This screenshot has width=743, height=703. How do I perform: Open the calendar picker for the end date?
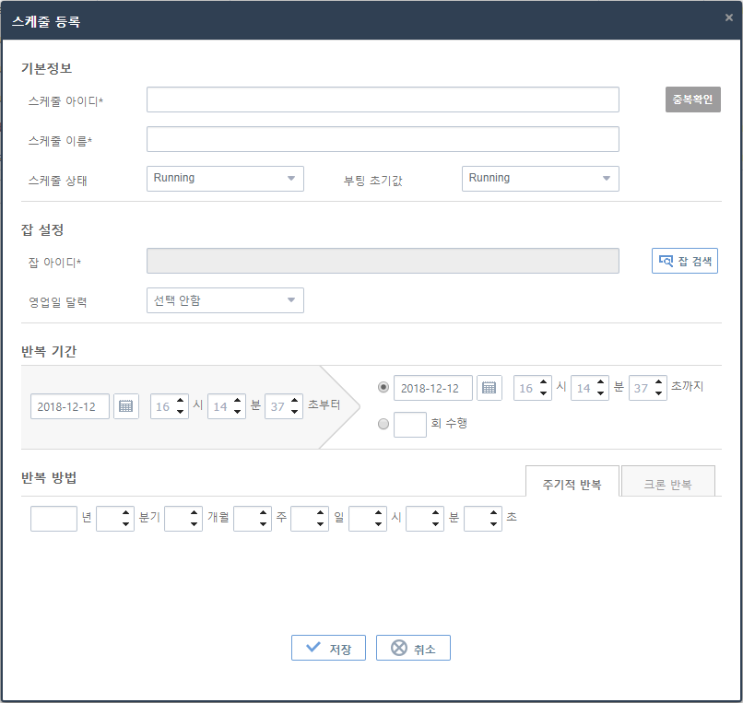pos(489,387)
